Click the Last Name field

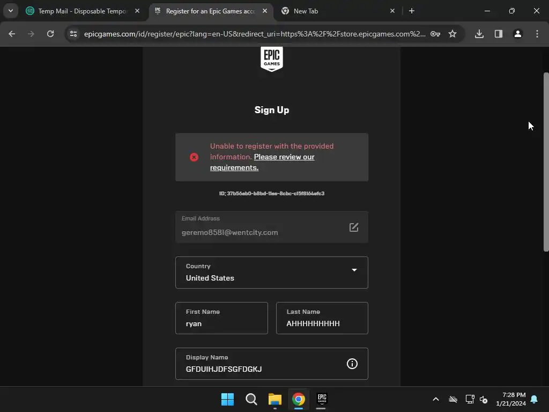tap(322, 318)
